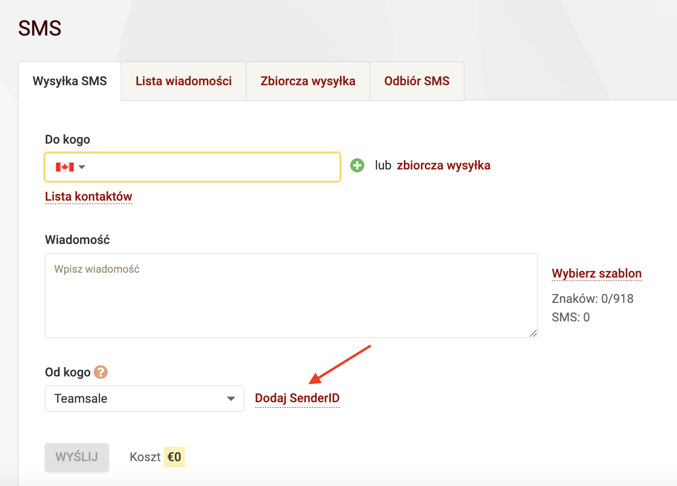
Task: Click the SMS page heading
Action: (40, 28)
